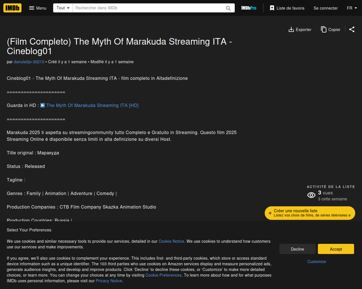Select '3 cette semaine' views text
Screen dimensions: 362x289
click(332, 199)
